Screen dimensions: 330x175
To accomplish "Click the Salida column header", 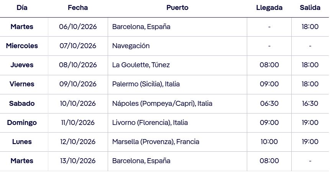I will (x=310, y=8).
